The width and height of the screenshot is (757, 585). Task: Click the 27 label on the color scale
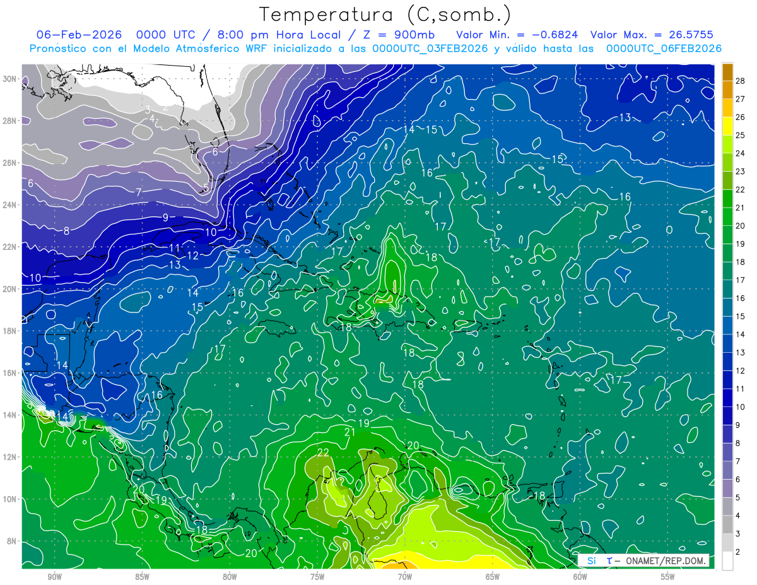click(741, 98)
